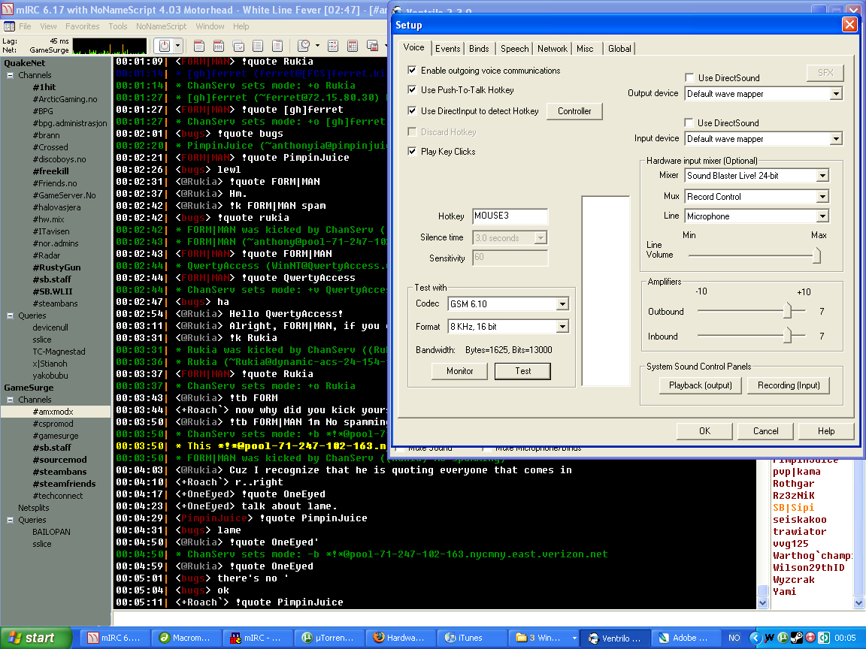This screenshot has width=866, height=649.
Task: Click the Line Volume slider handle
Action: click(x=817, y=255)
